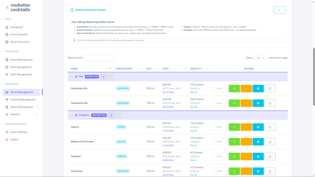Click the blue set-stock icon for Hendricks Gin
315x177 pixels.
coord(258,88)
